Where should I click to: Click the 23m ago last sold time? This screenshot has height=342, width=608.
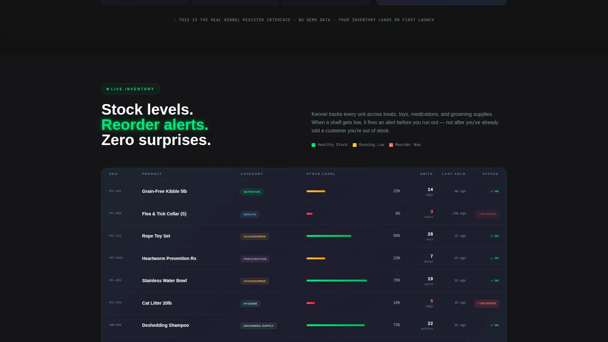[459, 213]
